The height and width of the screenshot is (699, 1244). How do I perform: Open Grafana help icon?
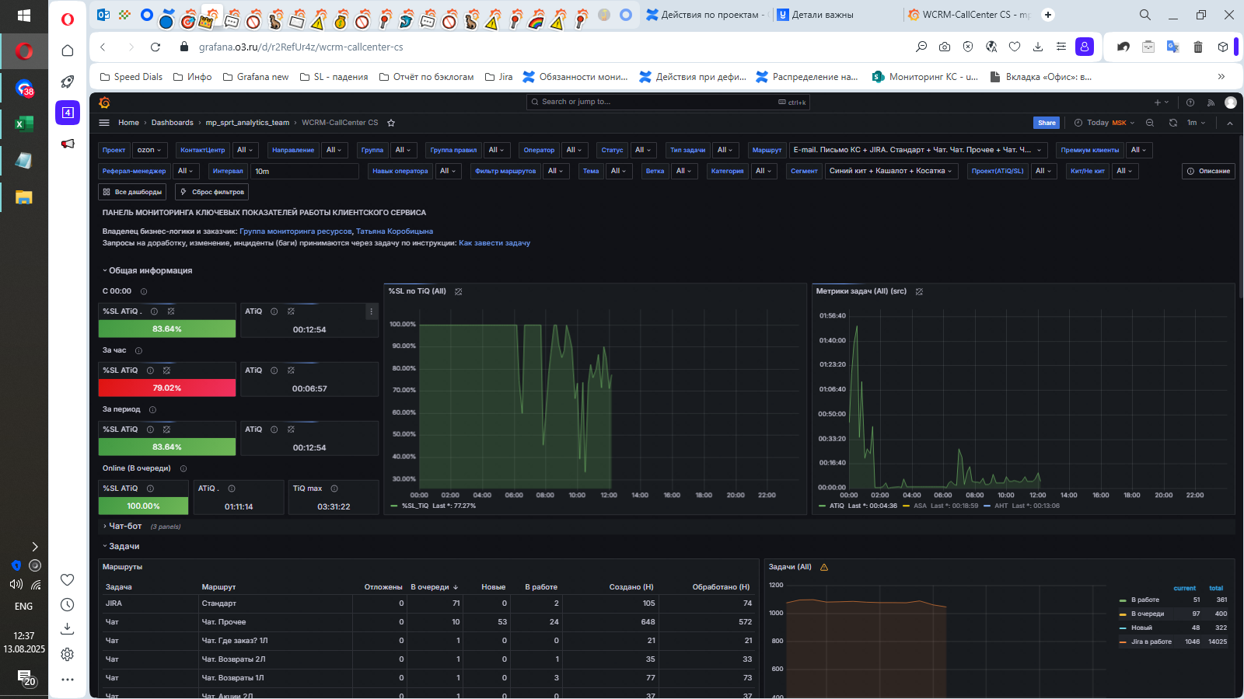click(1190, 103)
